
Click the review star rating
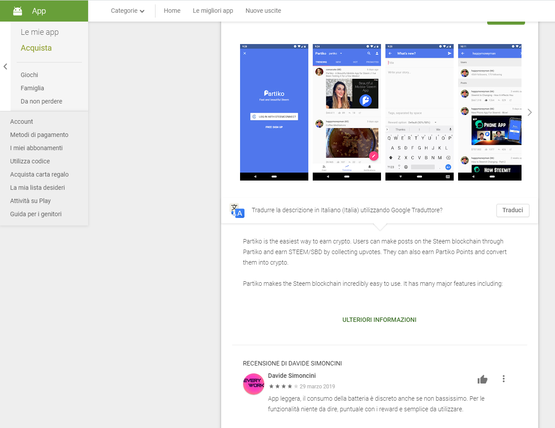pos(283,387)
